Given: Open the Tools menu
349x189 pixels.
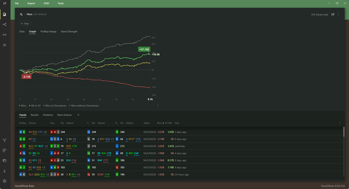Looking at the screenshot, I should 60,3.
